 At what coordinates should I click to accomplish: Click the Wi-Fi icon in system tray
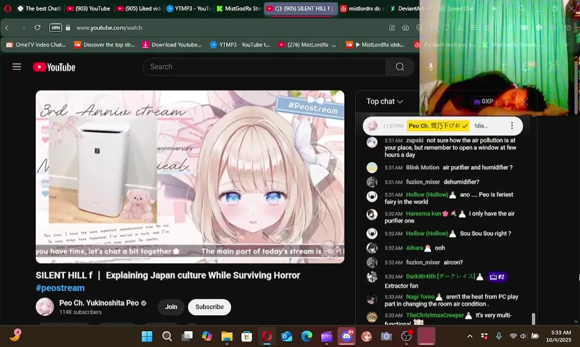513,336
